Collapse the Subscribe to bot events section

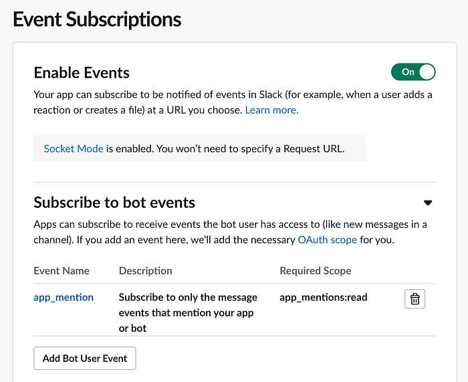click(428, 203)
